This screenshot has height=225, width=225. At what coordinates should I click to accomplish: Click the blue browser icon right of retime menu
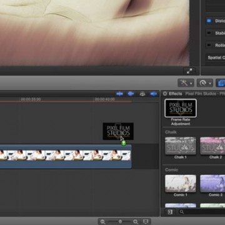[x=221, y=83]
